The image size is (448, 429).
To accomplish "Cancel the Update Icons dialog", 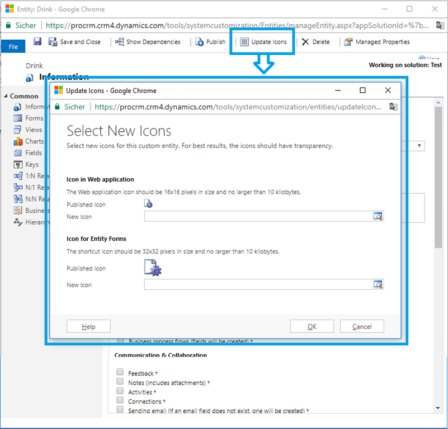I will pyautogui.click(x=362, y=327).
